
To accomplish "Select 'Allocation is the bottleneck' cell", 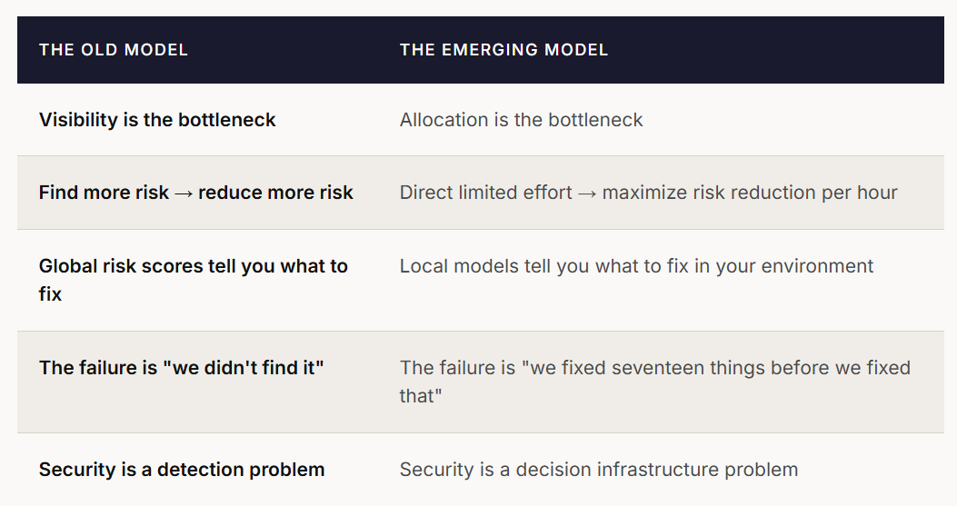I will [x=522, y=120].
